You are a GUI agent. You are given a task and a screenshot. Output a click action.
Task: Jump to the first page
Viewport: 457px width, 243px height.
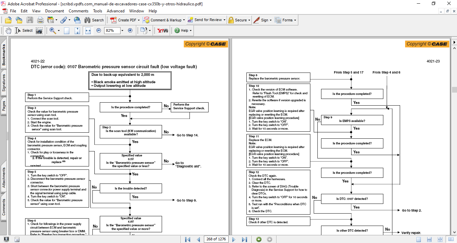[x=187, y=239]
